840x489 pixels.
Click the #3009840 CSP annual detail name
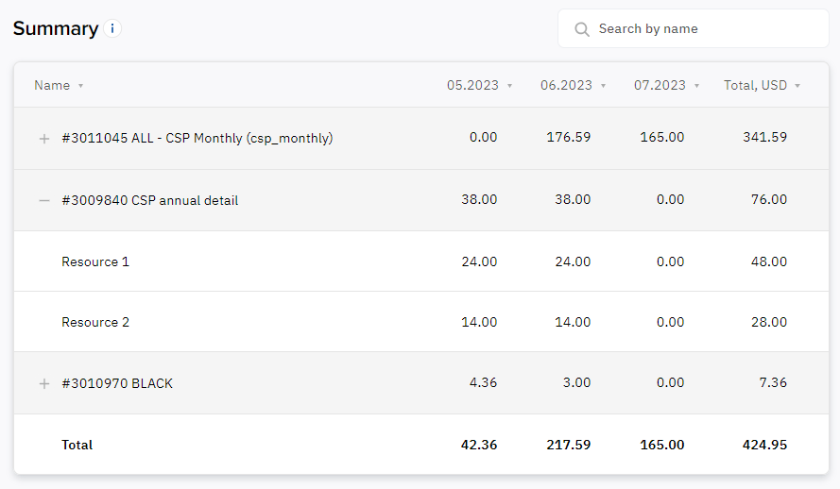tap(150, 200)
